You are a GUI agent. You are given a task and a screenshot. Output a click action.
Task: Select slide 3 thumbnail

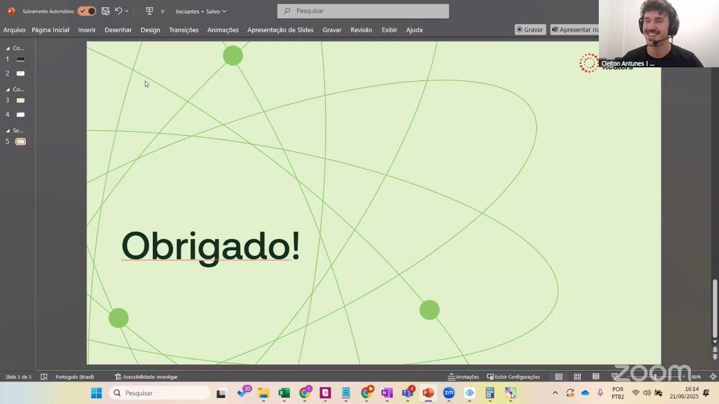tap(21, 100)
